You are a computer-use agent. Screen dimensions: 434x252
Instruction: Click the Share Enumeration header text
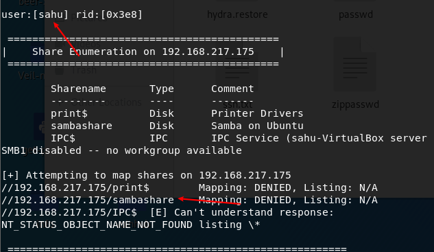click(143, 51)
